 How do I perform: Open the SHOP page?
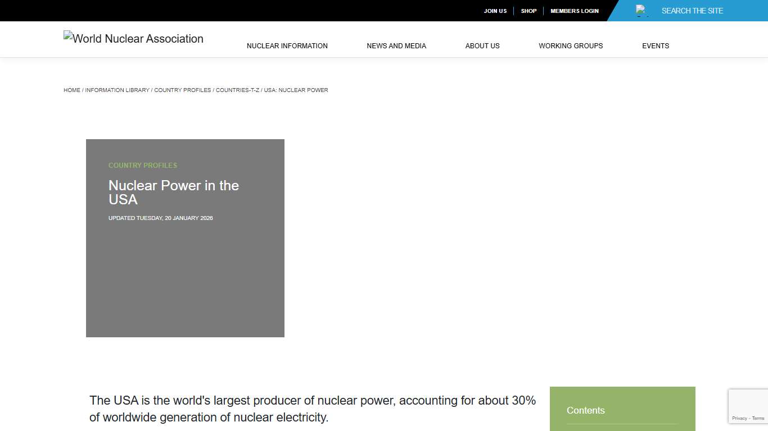click(x=528, y=11)
